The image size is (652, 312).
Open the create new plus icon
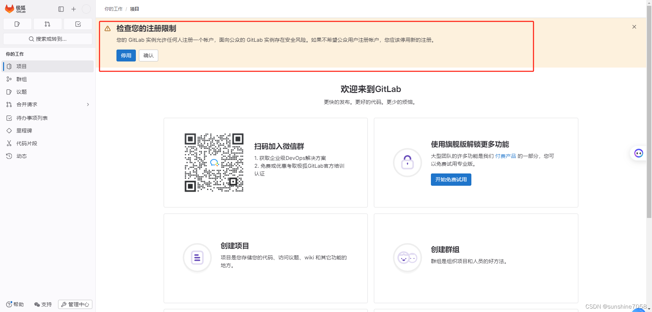click(73, 9)
